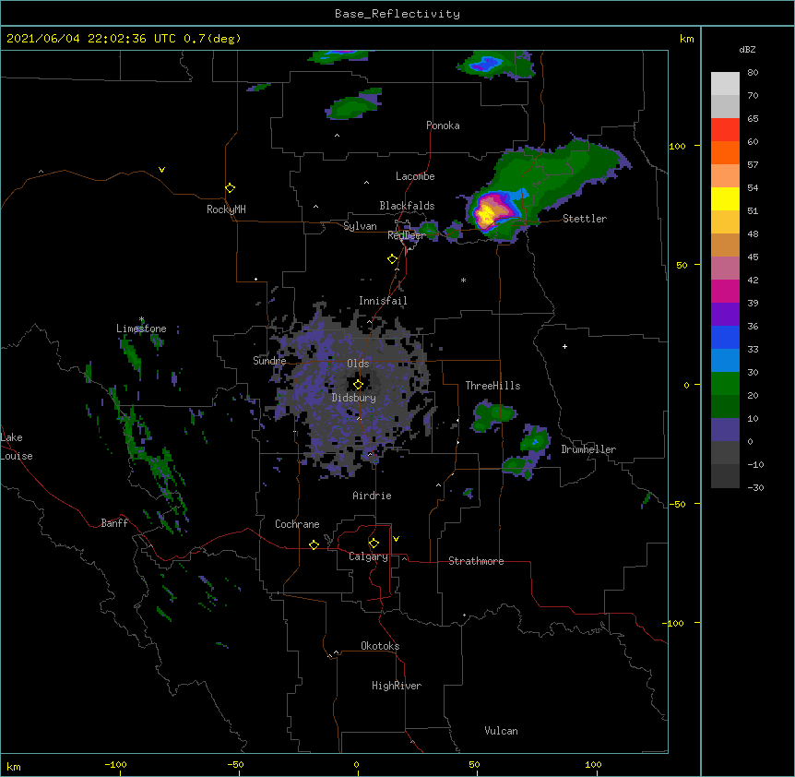Click the Sundre town label

[x=269, y=361]
